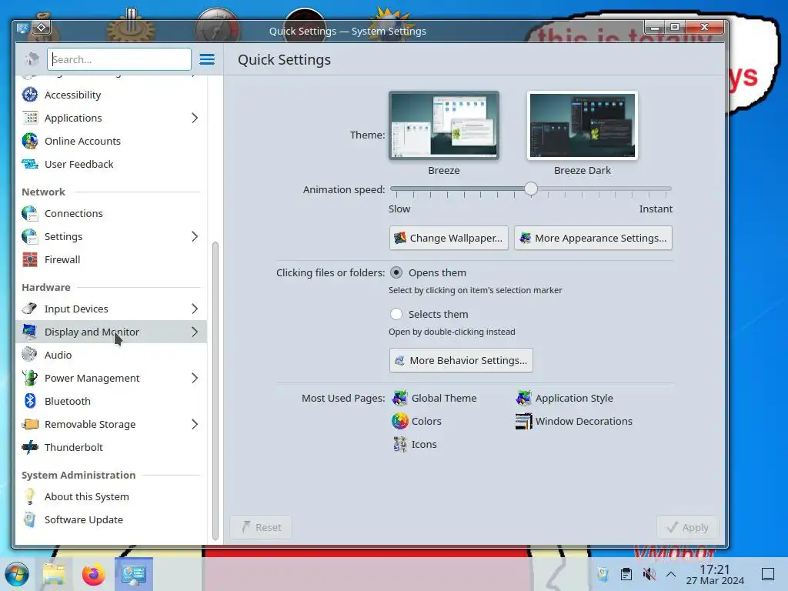Open the Bluetooth settings entry
Viewport: 788px width, 591px height.
coord(111,401)
